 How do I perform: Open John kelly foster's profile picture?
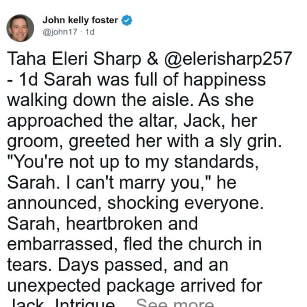20,28
